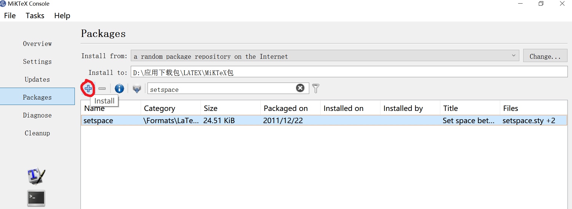Viewport: 572px width, 209px height.
Task: Click the \Formats\LaTe... category cell
Action: click(171, 120)
